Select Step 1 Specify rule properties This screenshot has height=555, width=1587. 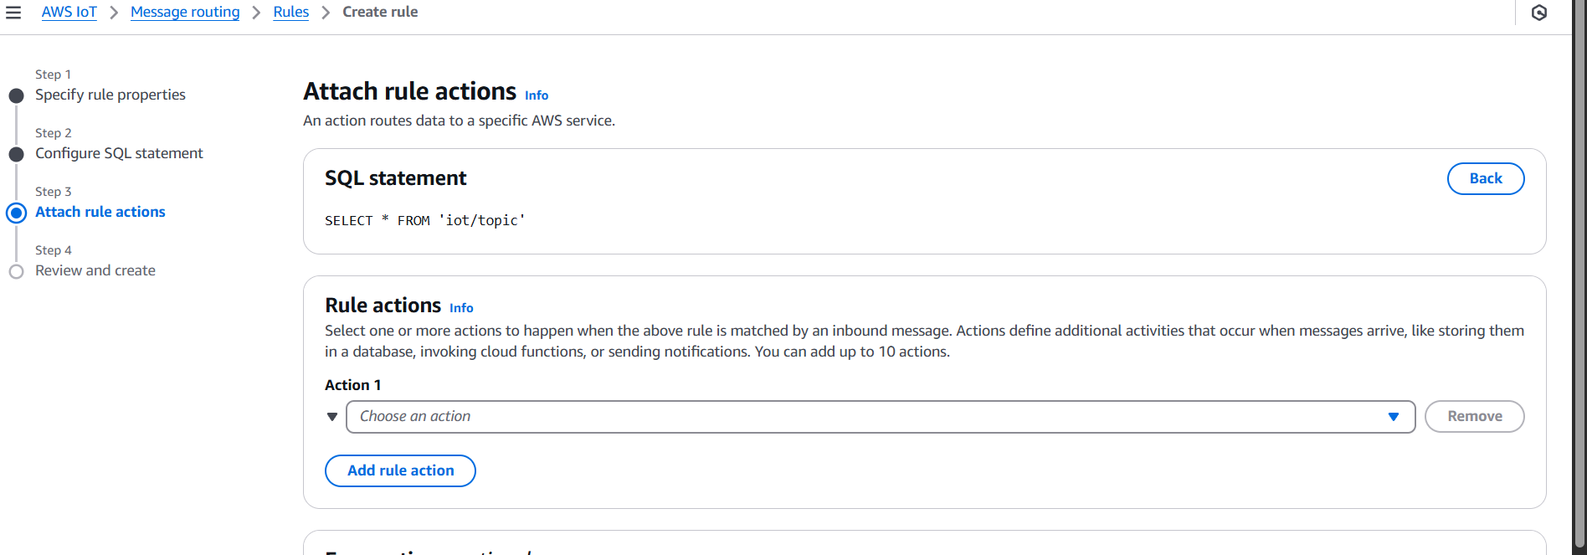[x=110, y=95]
